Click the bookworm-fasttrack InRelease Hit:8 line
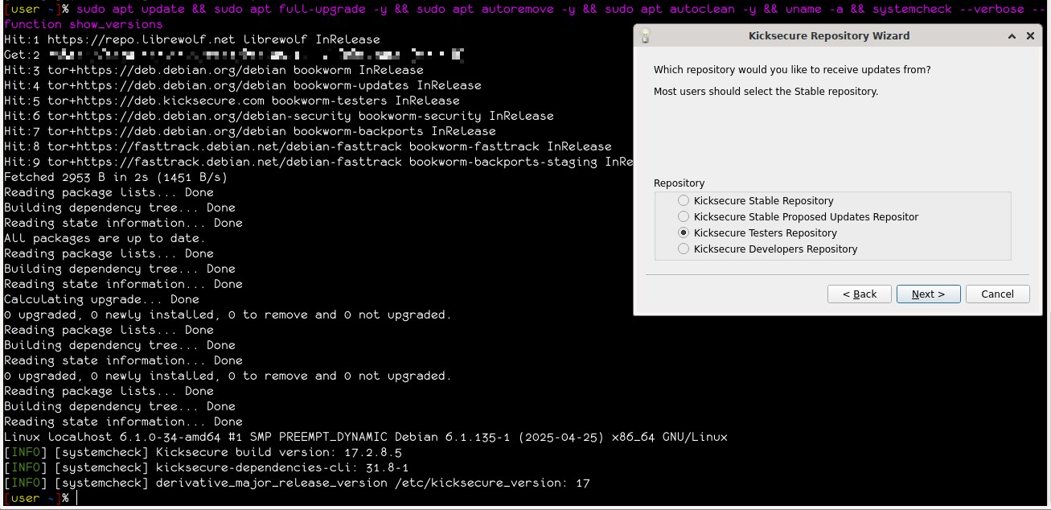1051x510 pixels. click(308, 146)
